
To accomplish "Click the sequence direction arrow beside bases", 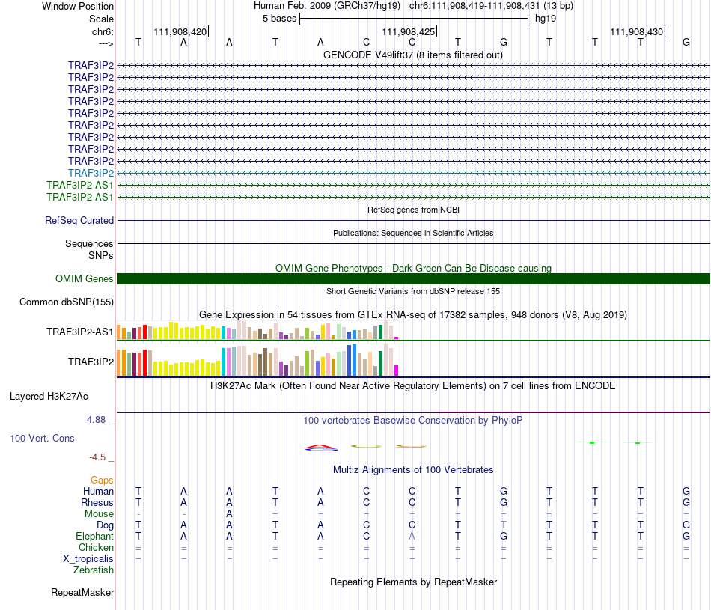I will [x=106, y=43].
